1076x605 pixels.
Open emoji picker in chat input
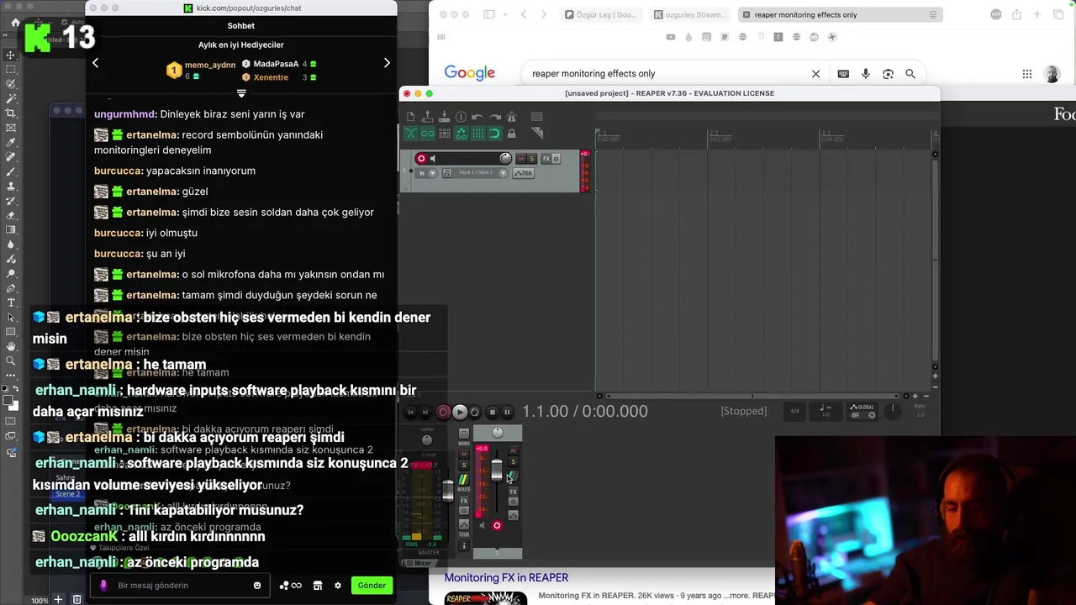257,586
